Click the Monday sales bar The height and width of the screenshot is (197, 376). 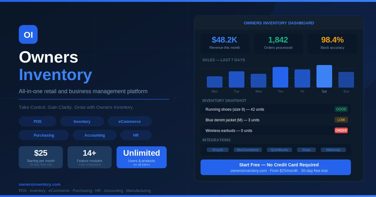(215, 82)
